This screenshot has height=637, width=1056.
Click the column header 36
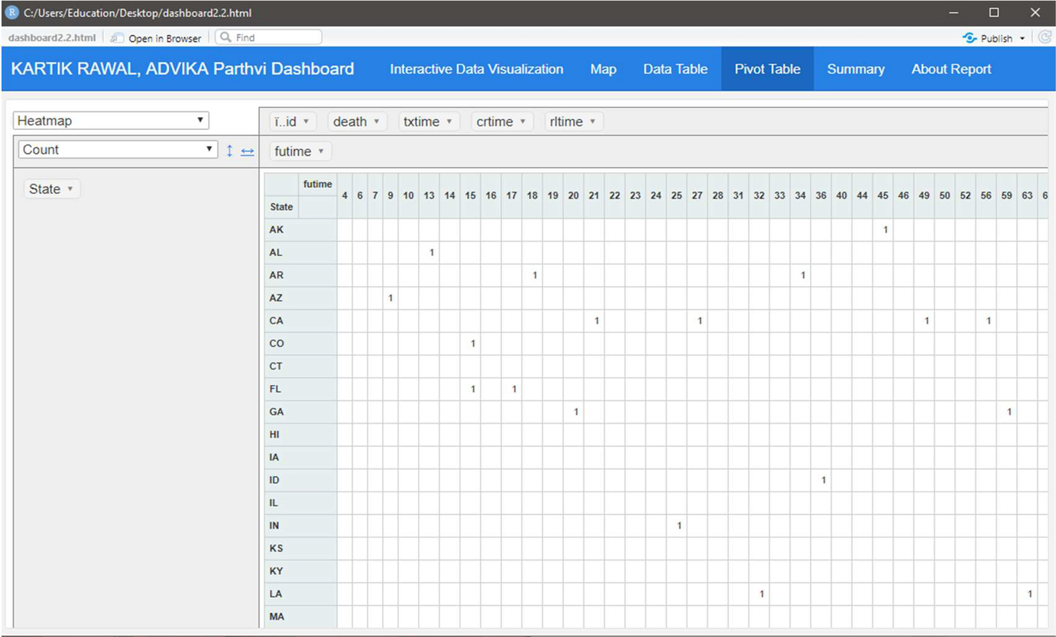(x=821, y=195)
